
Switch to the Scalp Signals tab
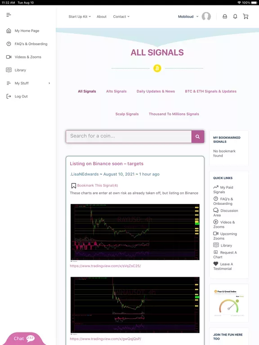(127, 114)
